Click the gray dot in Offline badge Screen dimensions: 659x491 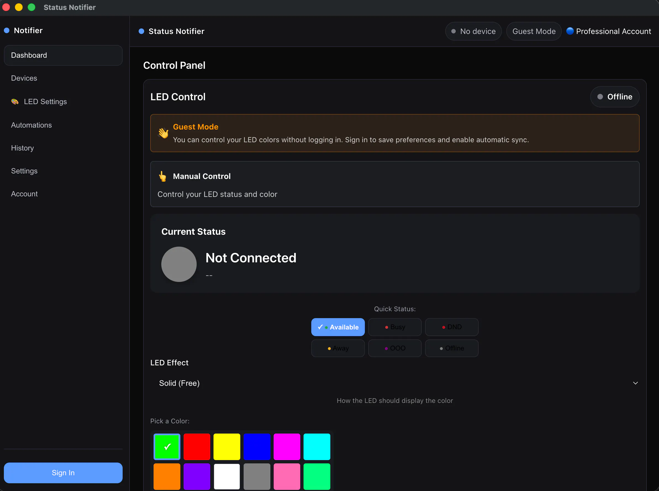coord(600,97)
